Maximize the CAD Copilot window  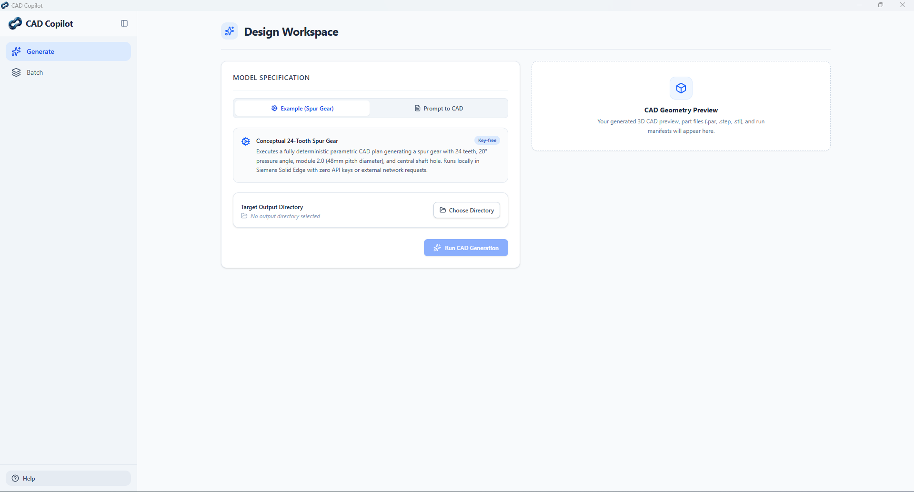click(x=881, y=5)
